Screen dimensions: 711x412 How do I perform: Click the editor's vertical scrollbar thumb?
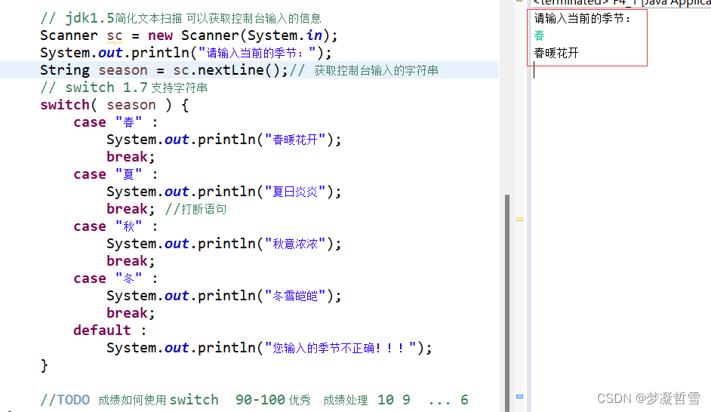(507, 303)
